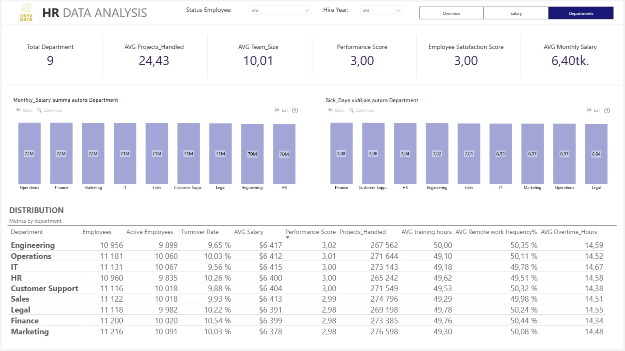The height and width of the screenshot is (351, 625).
Task: Switch to the Overview tab
Action: 451,13
